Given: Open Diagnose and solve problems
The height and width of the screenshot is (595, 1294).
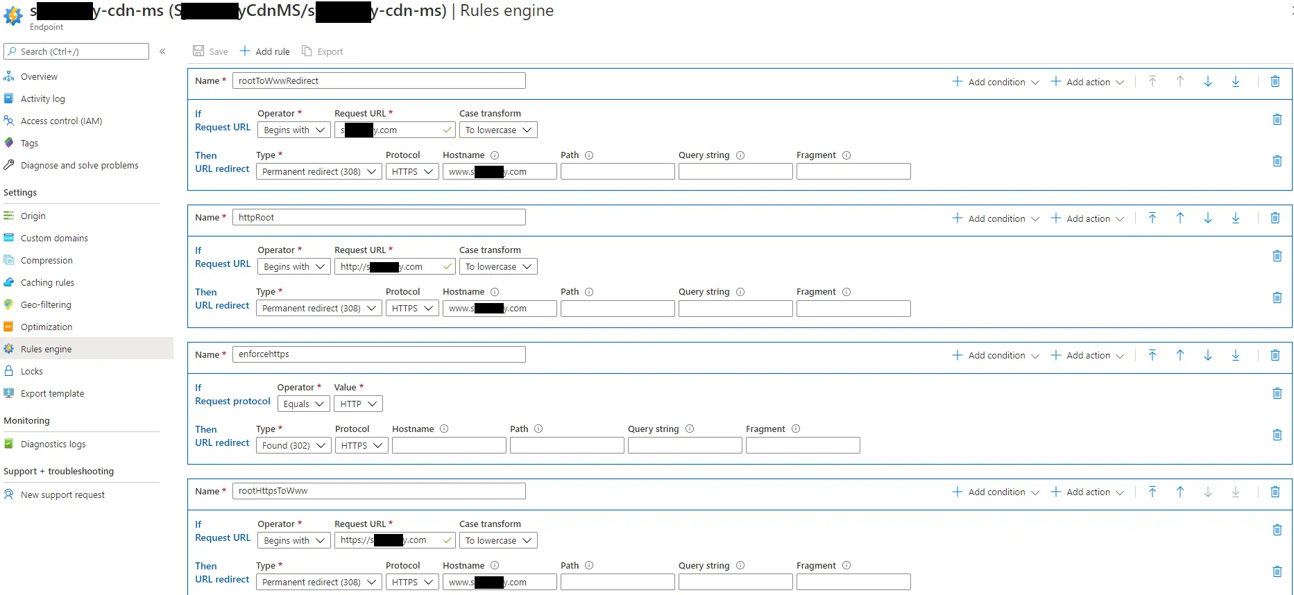Looking at the screenshot, I should pos(79,165).
